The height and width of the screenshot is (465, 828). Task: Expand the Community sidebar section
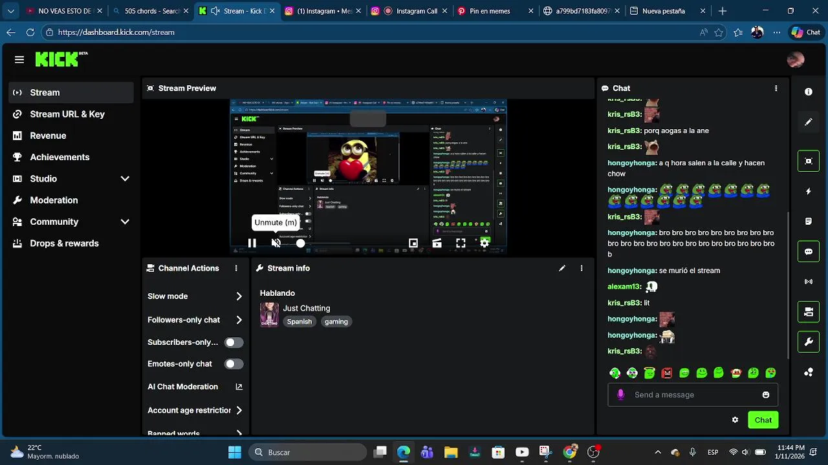click(125, 222)
